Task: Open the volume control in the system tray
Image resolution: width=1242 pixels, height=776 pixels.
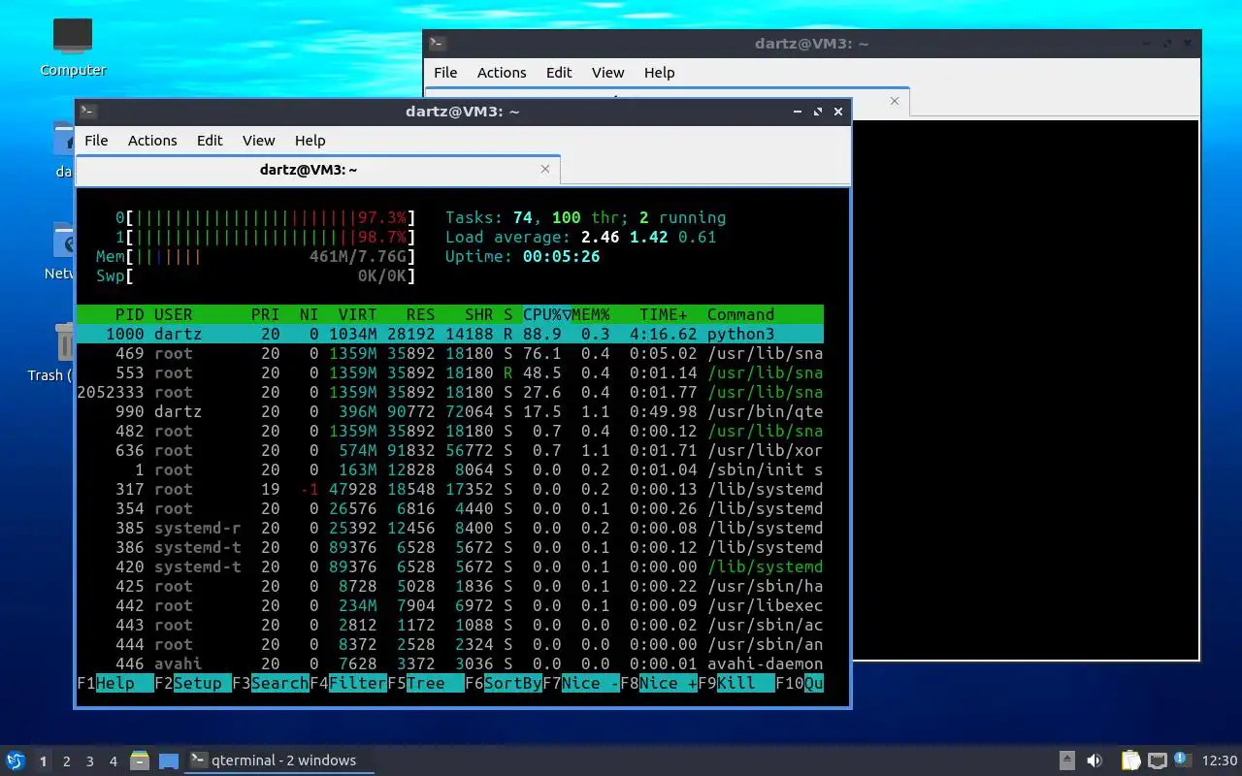Action: click(x=1095, y=760)
